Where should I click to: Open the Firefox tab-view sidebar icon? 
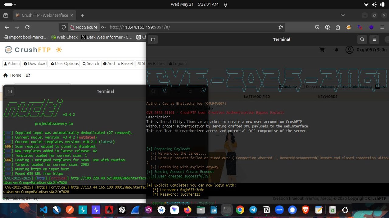(6, 15)
